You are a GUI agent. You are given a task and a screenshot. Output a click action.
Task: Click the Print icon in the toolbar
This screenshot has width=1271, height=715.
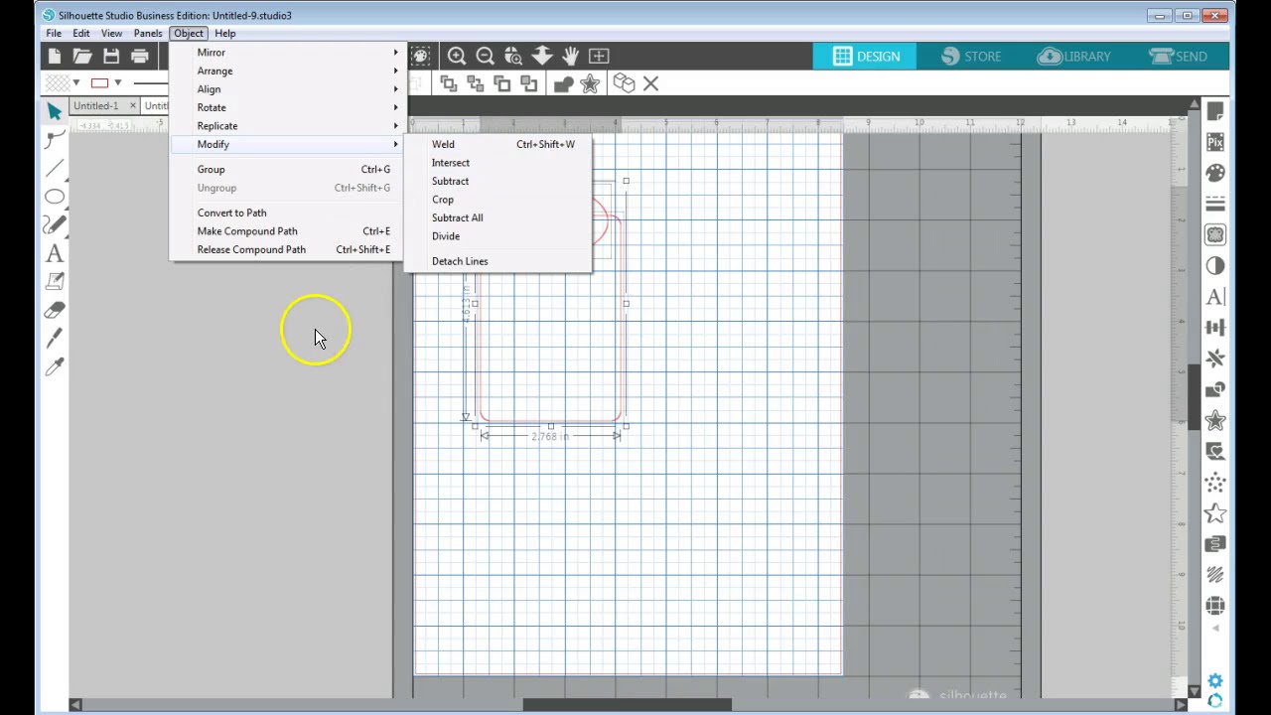(140, 57)
